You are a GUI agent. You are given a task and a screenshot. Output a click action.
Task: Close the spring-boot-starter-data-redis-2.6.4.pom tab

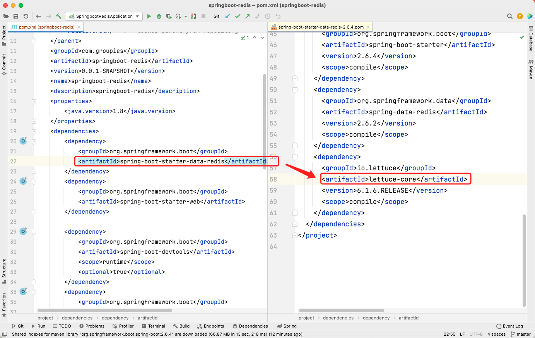[x=368, y=27]
